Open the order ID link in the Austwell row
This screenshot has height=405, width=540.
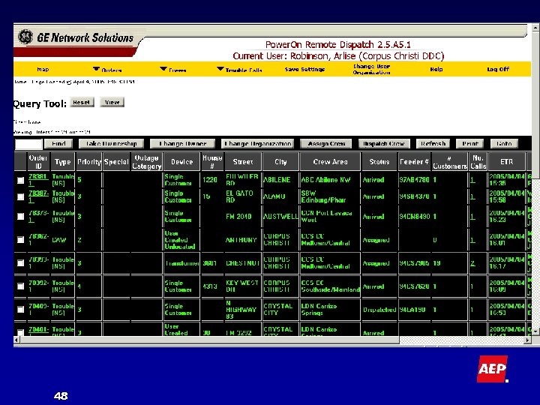click(38, 216)
